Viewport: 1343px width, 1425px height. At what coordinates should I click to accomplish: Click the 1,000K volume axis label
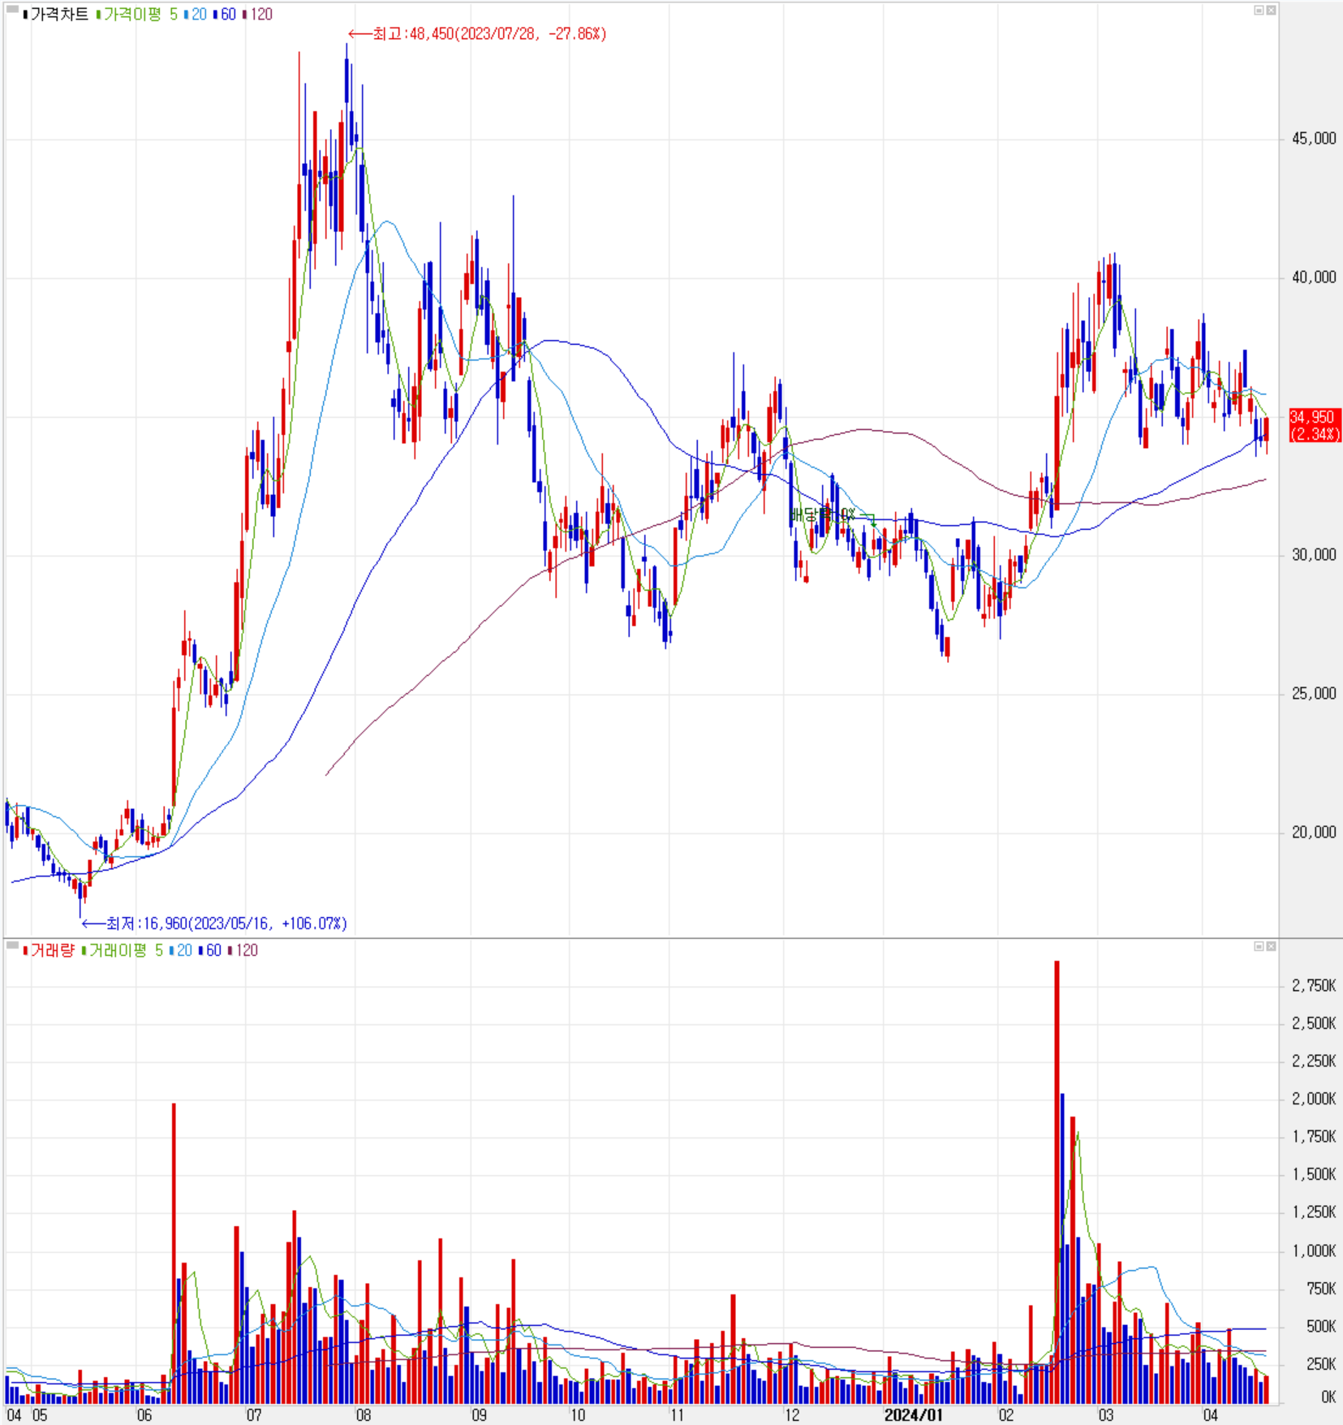click(x=1314, y=1251)
